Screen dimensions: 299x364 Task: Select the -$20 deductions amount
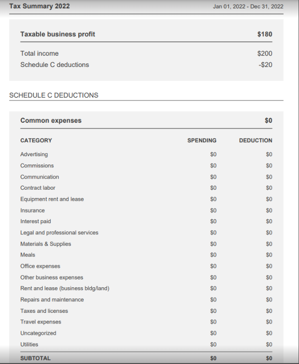click(x=265, y=65)
